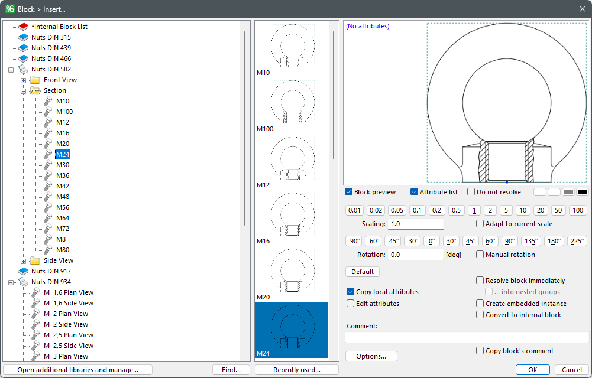Image resolution: width=592 pixels, height=378 pixels.
Task: Click the bolt icon beside M12
Action: [x=48, y=122]
